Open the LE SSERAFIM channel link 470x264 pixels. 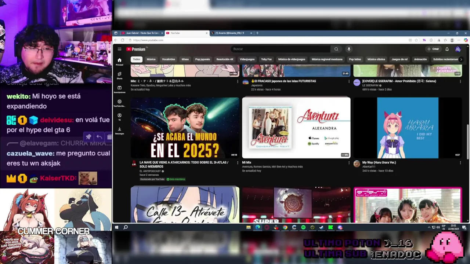371,85
